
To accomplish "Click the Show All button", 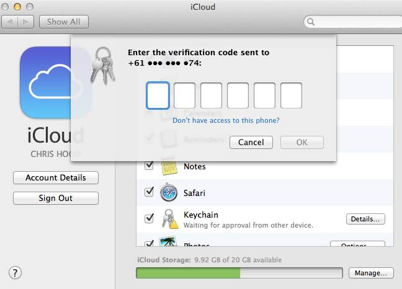I will coord(63,22).
